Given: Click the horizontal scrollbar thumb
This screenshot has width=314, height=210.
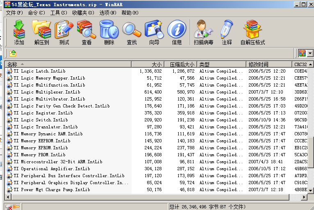Looking at the screenshot, I should pyautogui.click(x=150, y=197).
